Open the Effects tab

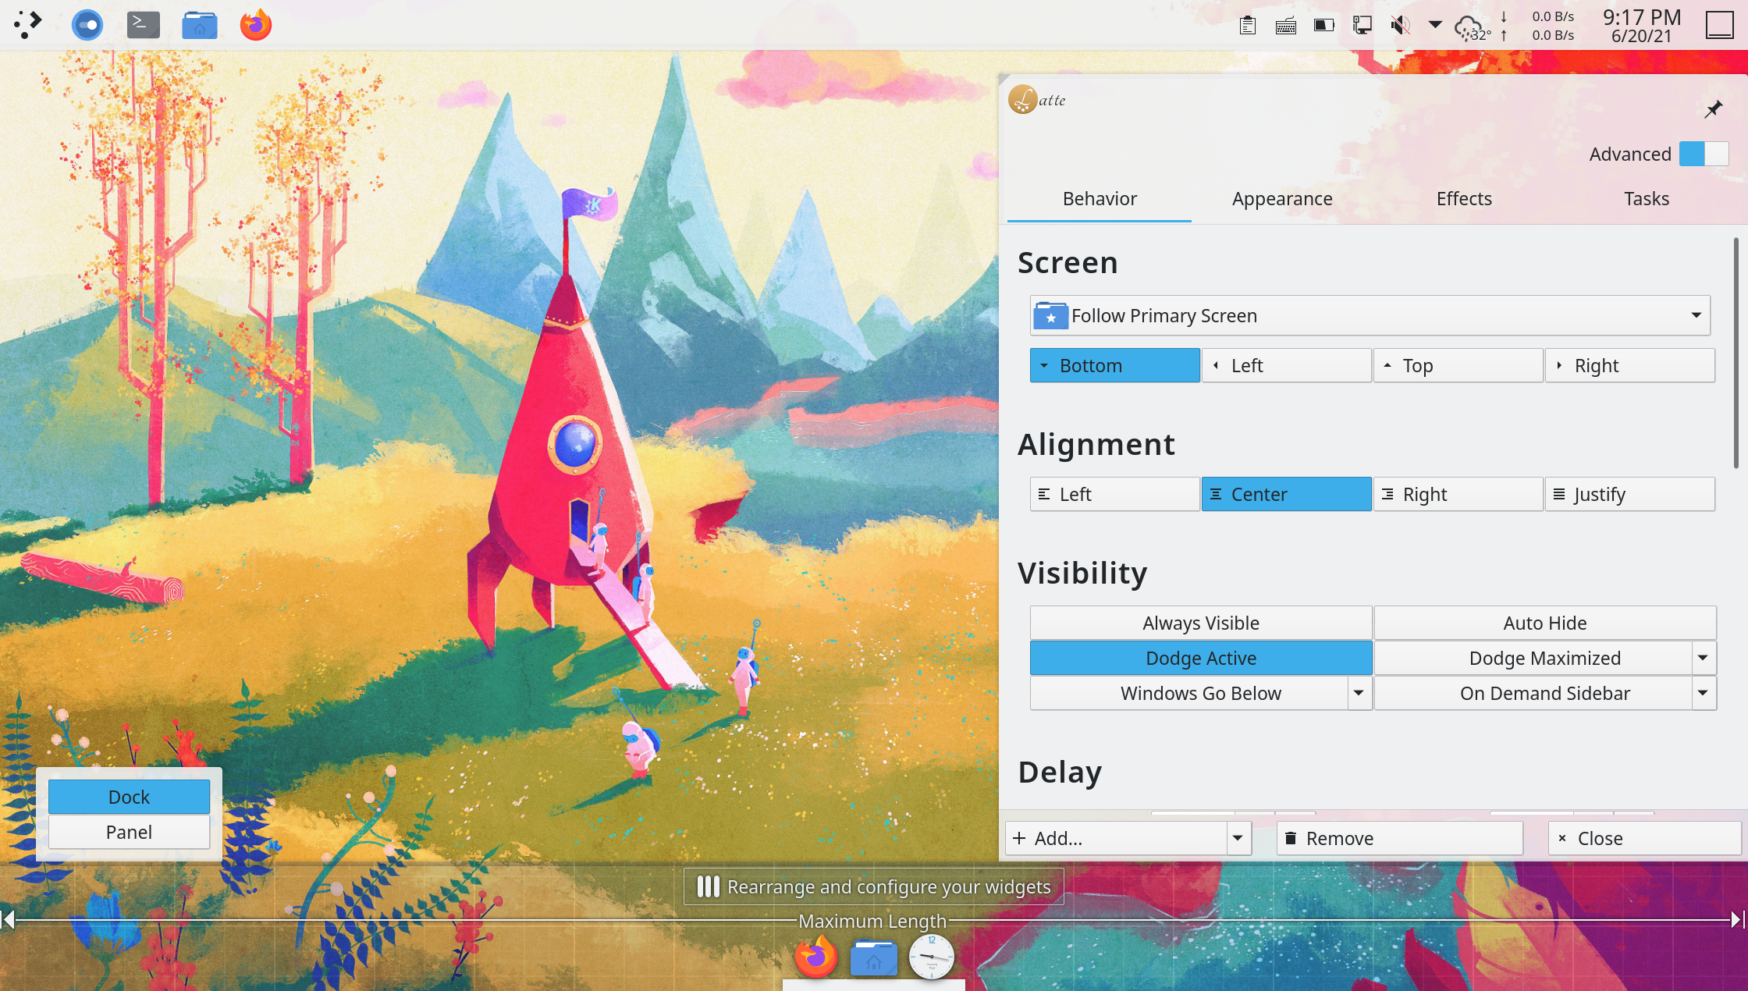coord(1464,198)
